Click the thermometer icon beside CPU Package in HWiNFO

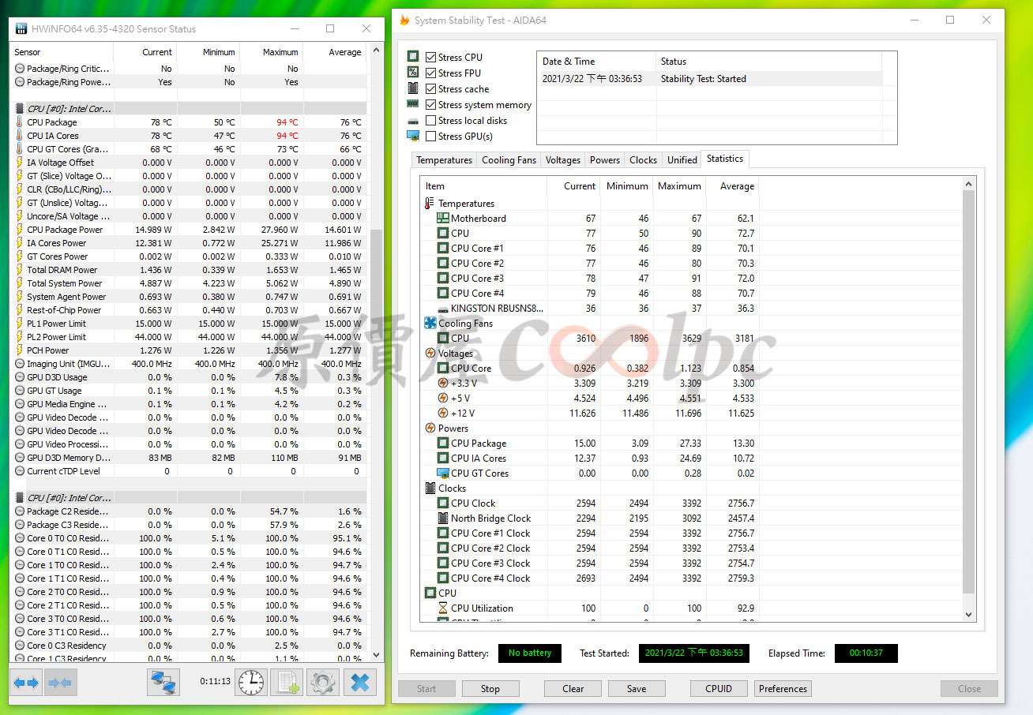point(20,122)
